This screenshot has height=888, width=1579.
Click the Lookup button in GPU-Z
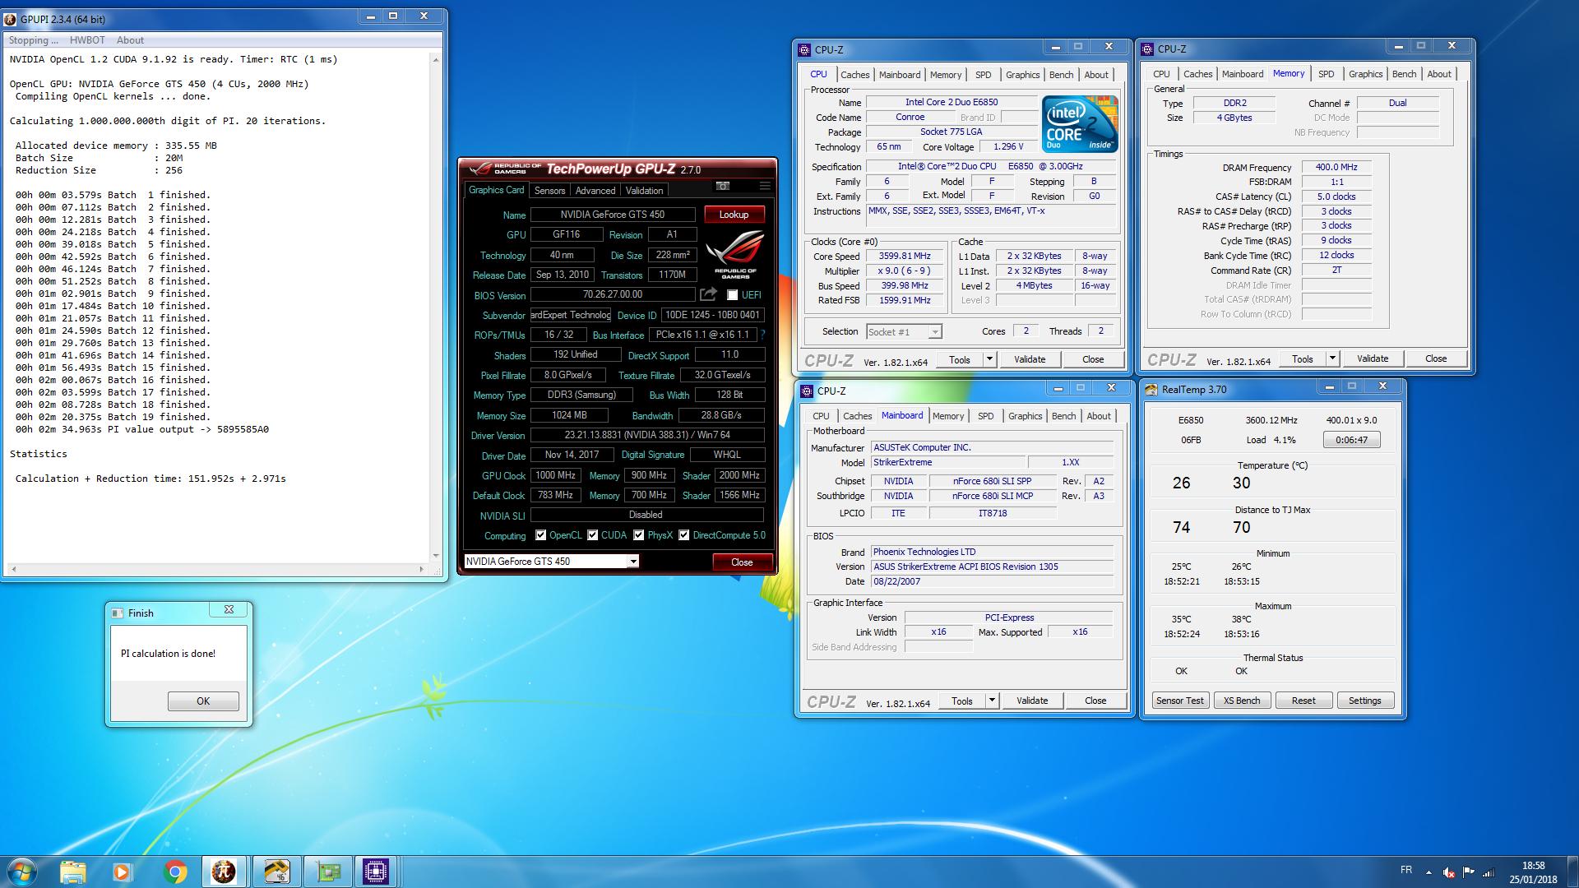[x=734, y=215]
